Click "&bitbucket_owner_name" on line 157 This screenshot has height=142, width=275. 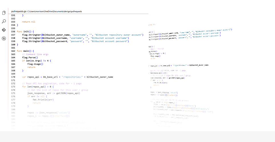click(56, 35)
